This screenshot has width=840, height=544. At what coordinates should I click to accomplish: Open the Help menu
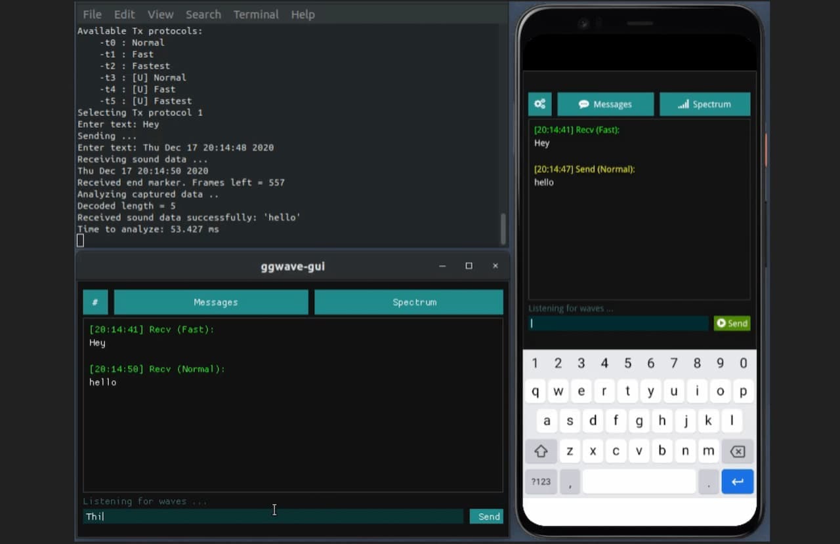pos(303,14)
